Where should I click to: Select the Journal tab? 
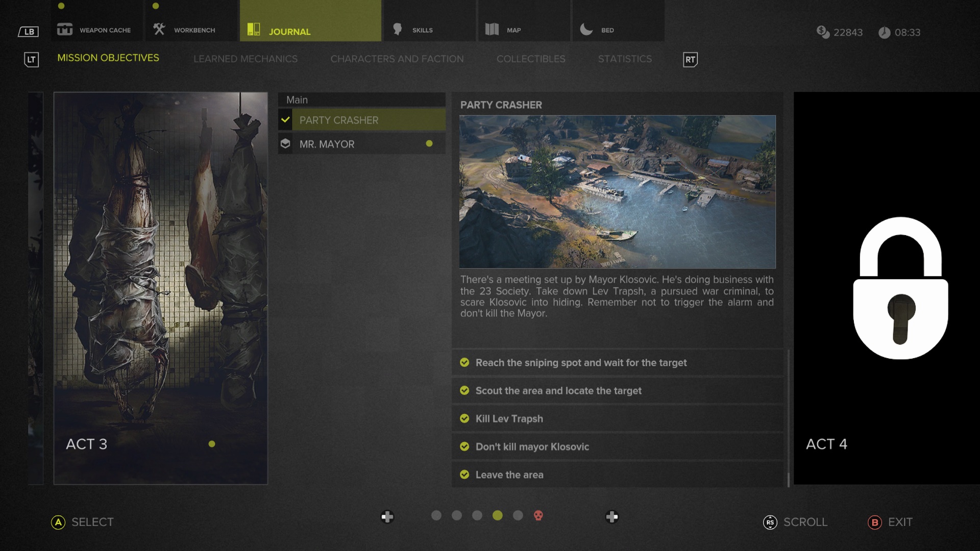tap(310, 21)
